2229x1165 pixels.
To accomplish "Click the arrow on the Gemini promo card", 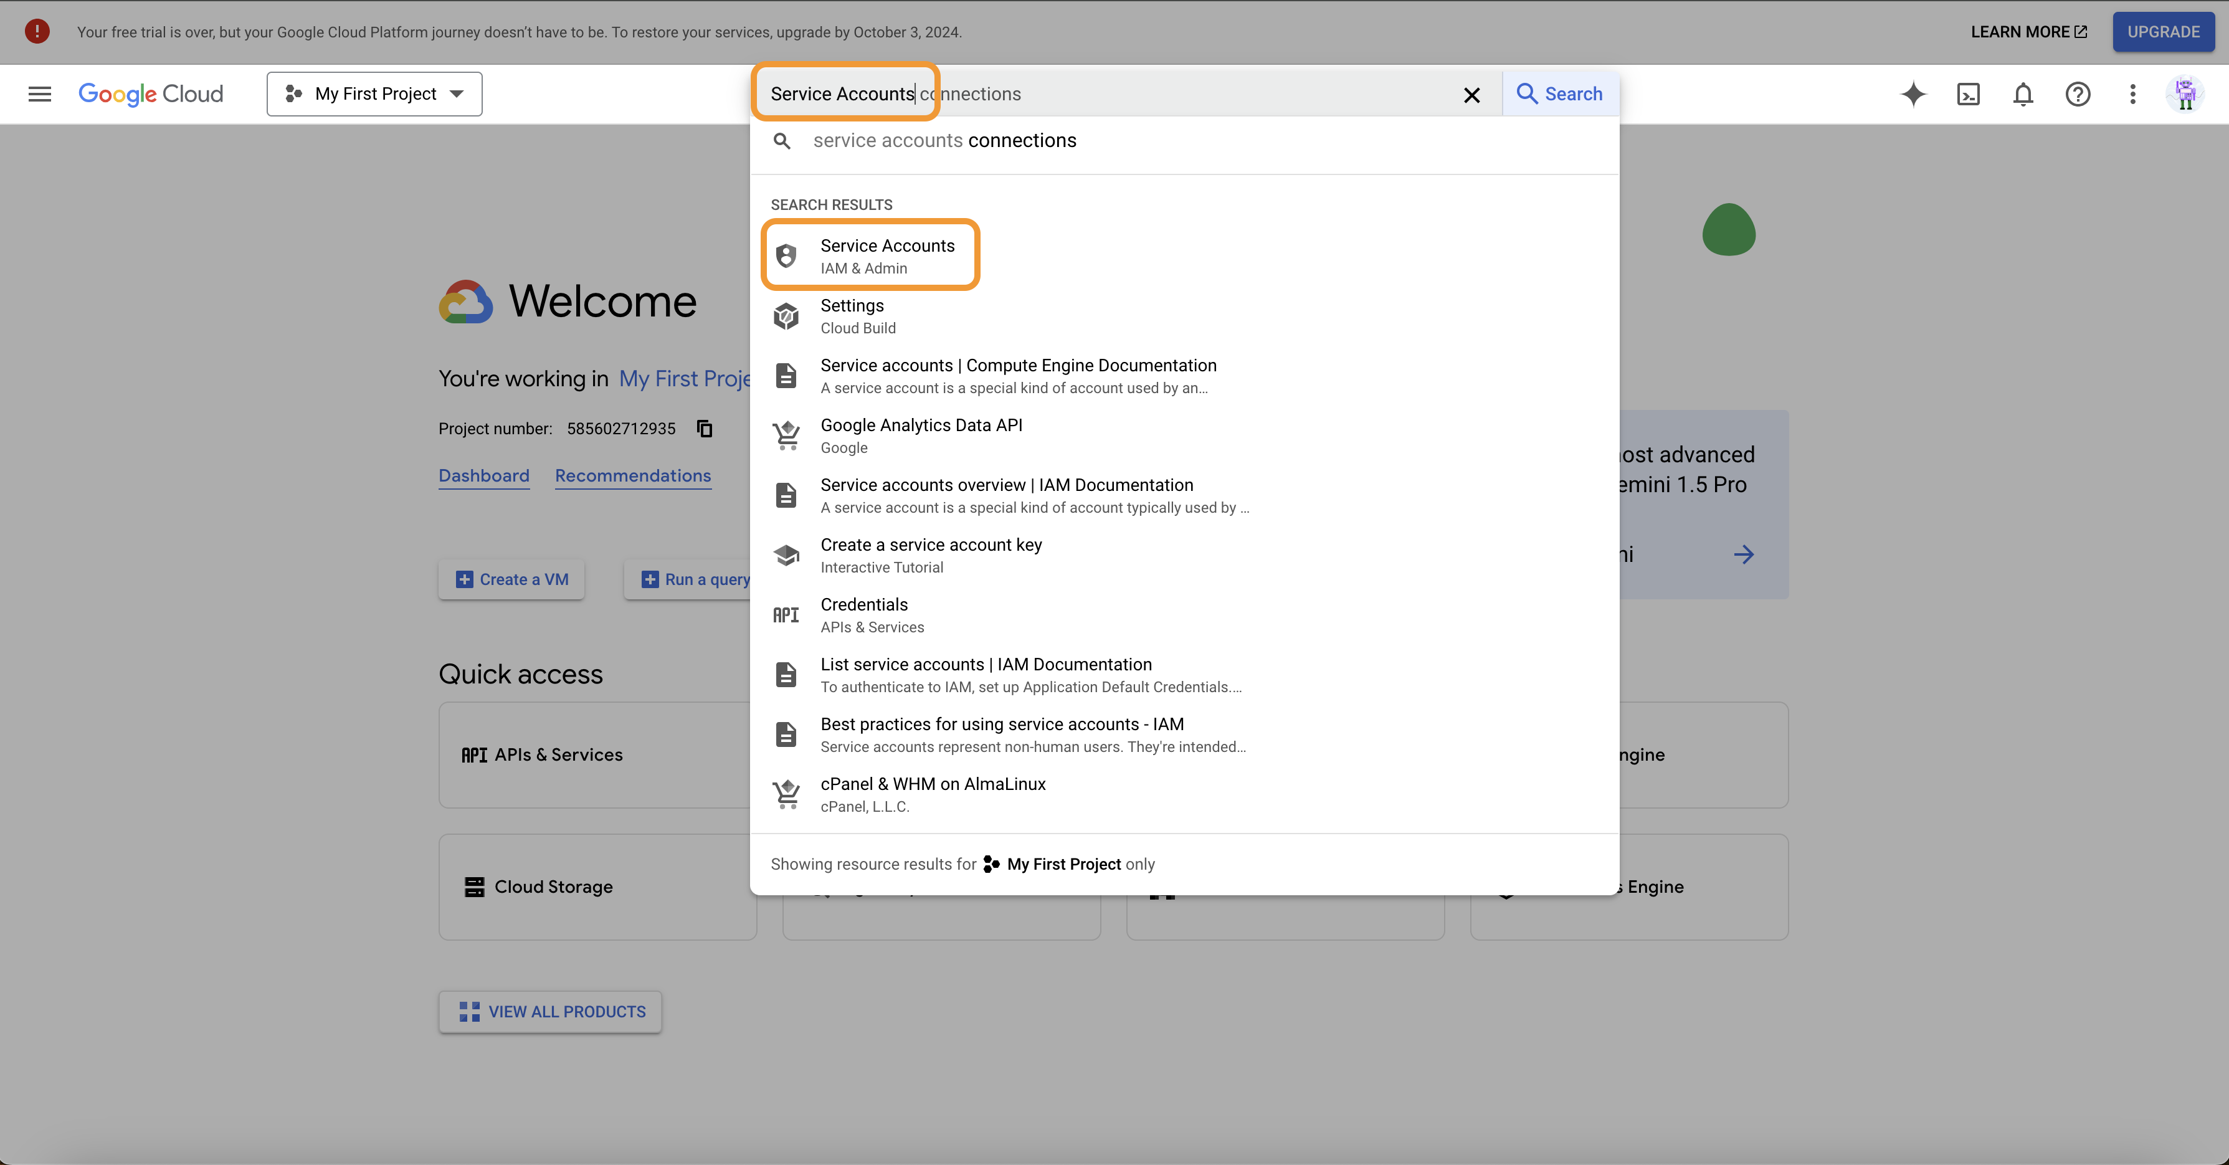I will pyautogui.click(x=1744, y=555).
